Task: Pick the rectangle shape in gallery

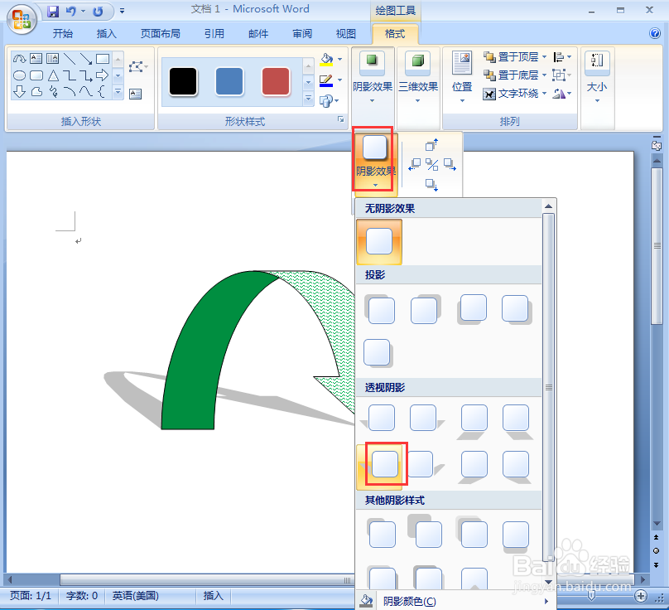Action: [x=103, y=59]
